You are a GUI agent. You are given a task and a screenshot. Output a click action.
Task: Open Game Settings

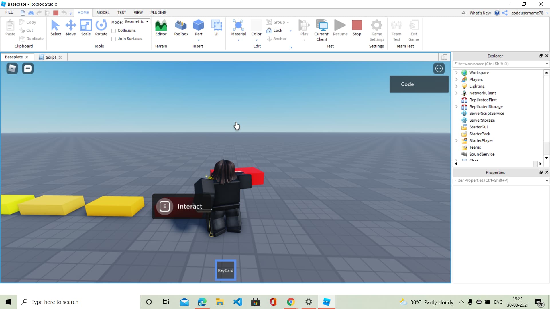coord(376,30)
